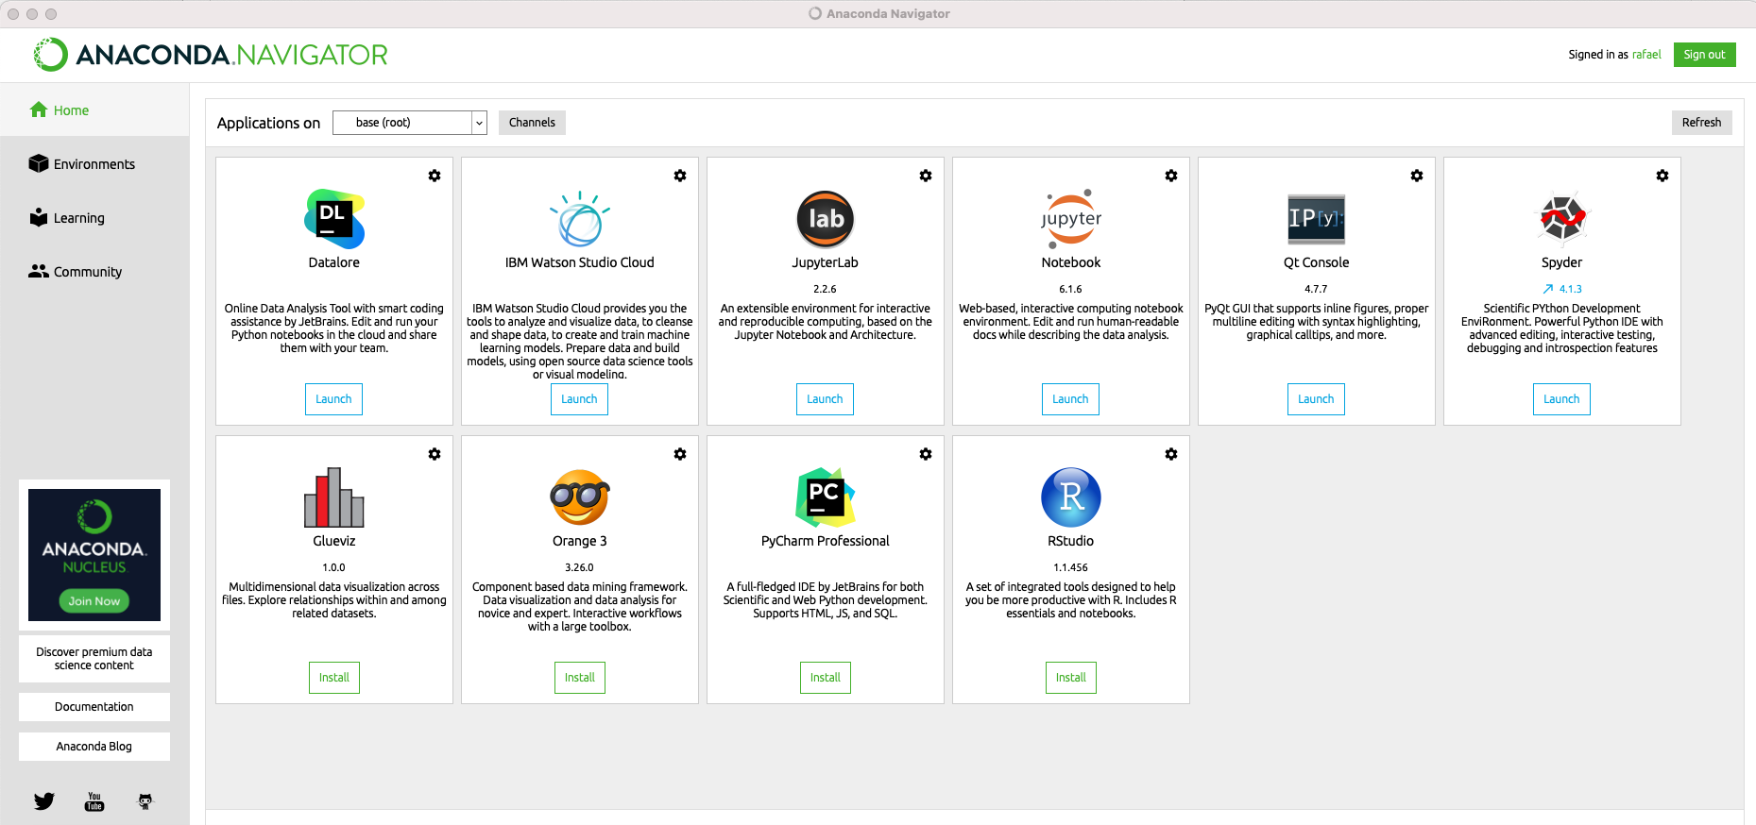Switch to the Environments tab

[94, 163]
